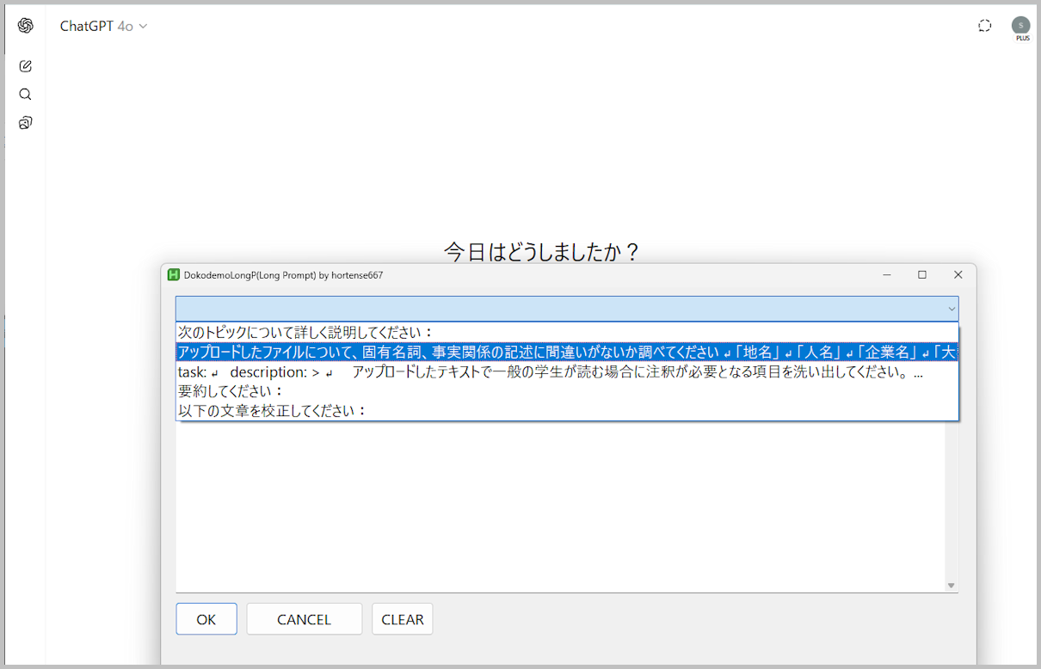The height and width of the screenshot is (669, 1041).
Task: Collapse the prompt combo box arrow
Action: [x=952, y=309]
